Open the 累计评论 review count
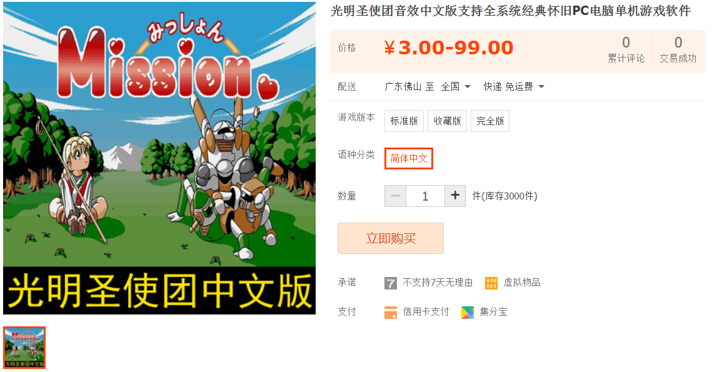 (x=626, y=49)
